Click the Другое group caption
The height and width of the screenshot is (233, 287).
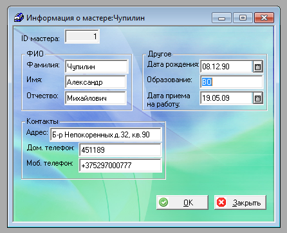(160, 54)
